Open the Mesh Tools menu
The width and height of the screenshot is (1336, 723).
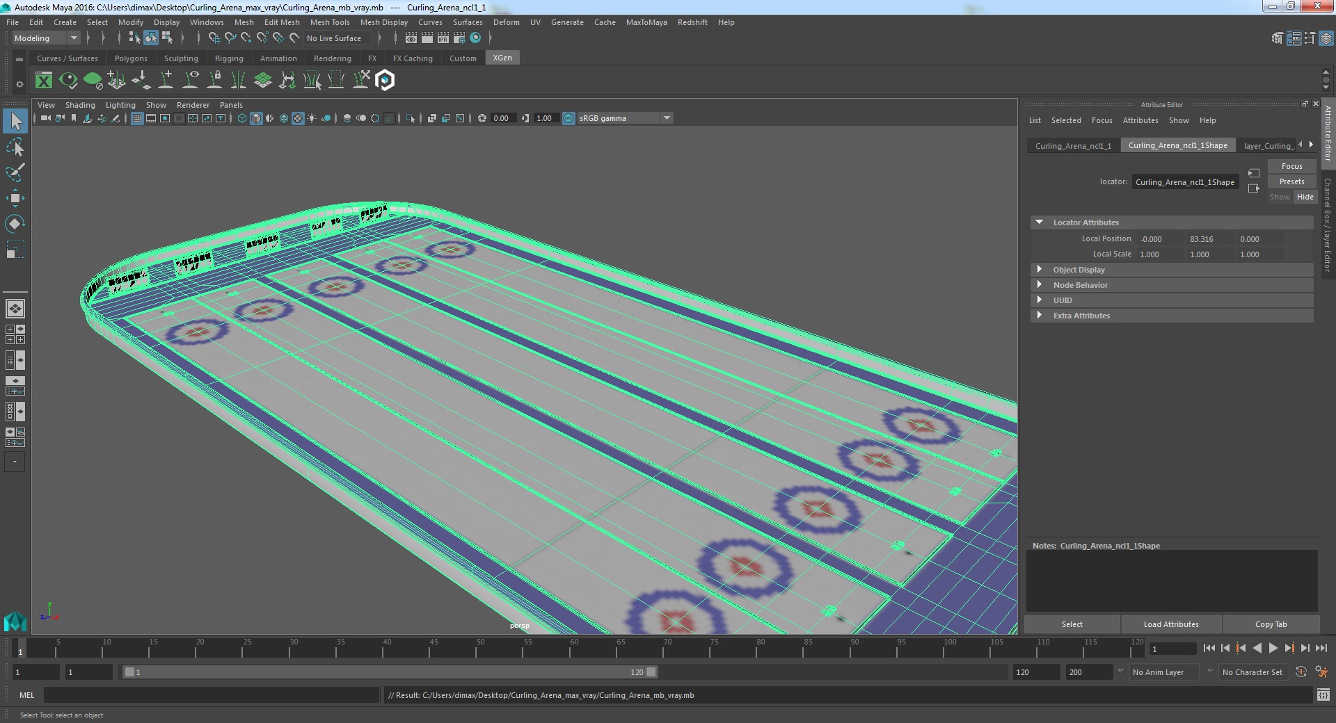(x=330, y=22)
